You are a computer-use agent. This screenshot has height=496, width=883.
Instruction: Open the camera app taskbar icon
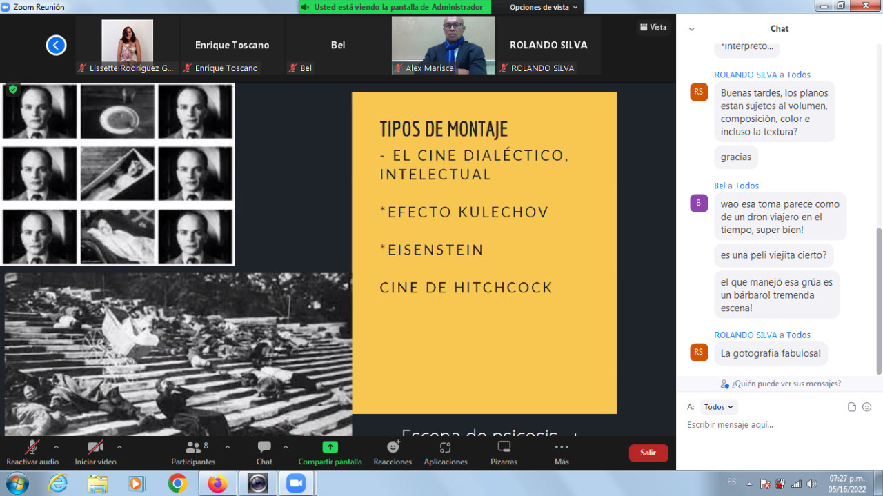coord(258,484)
